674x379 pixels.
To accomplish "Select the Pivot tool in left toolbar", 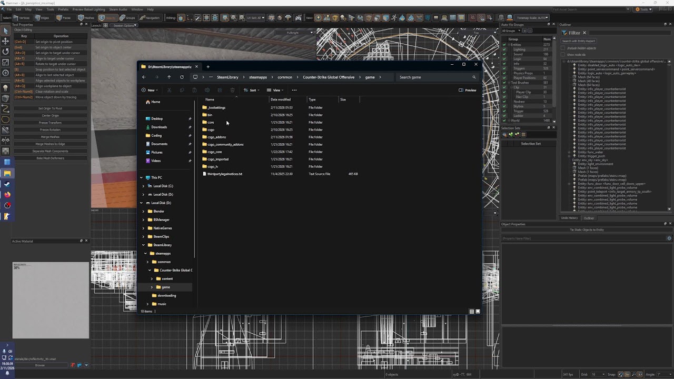I will 6,73.
